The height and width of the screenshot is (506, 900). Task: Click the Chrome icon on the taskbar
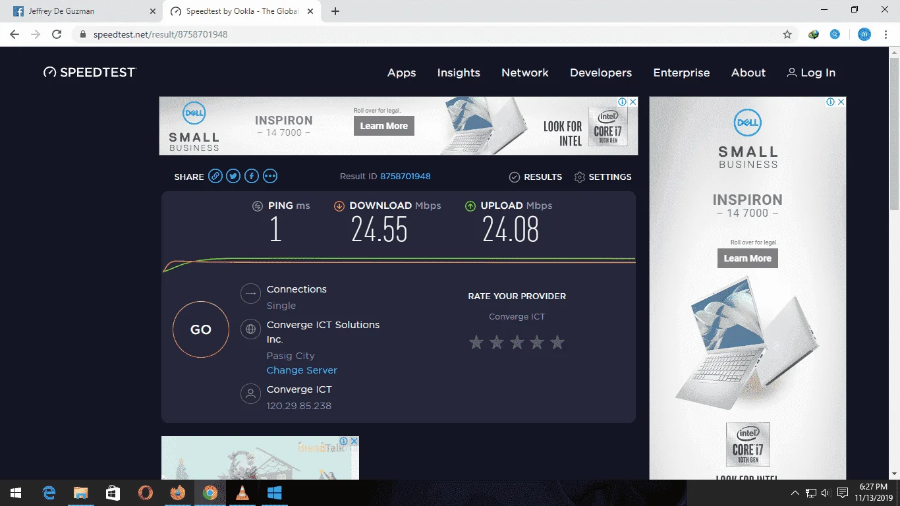click(210, 493)
